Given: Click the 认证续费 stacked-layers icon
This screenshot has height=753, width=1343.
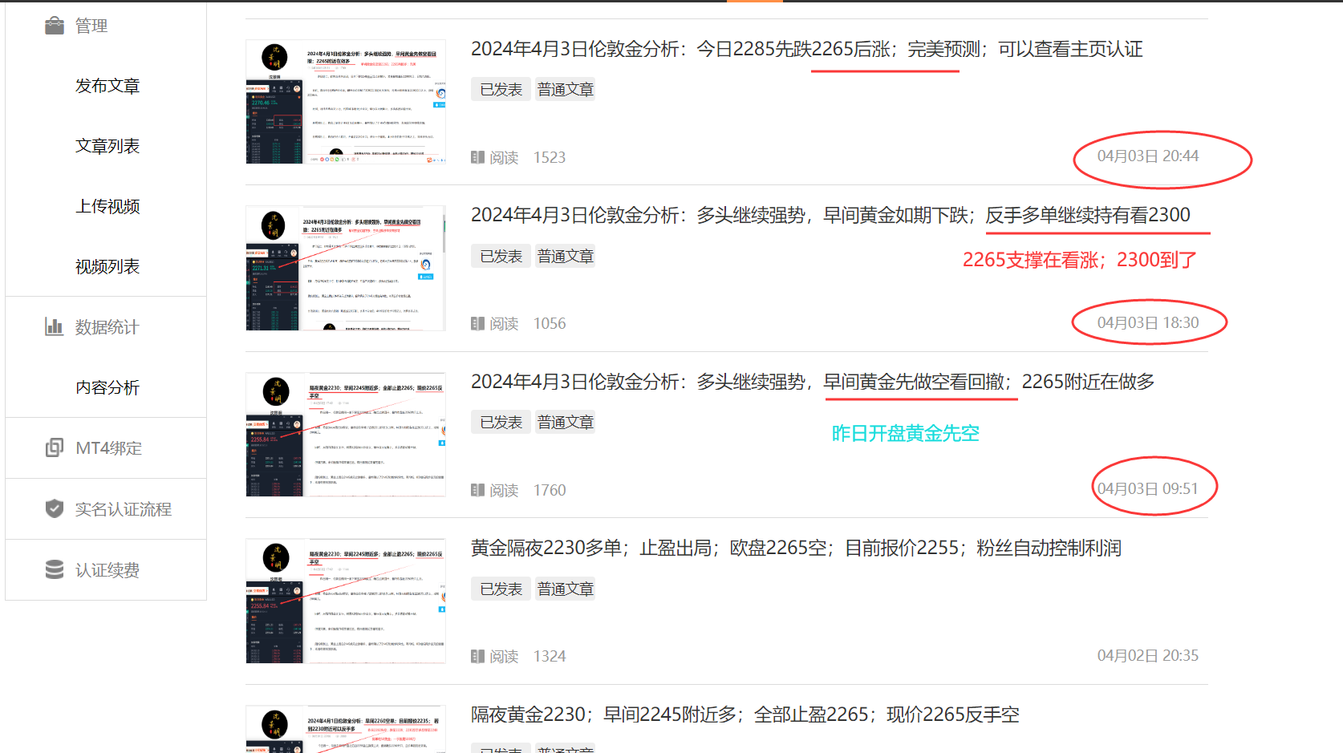Looking at the screenshot, I should 53,569.
